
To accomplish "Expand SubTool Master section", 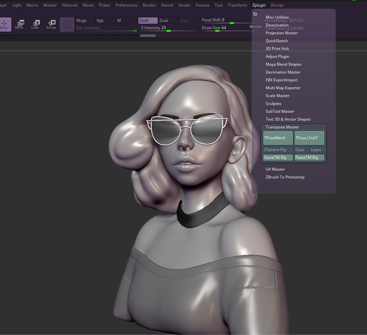I will coord(280,111).
